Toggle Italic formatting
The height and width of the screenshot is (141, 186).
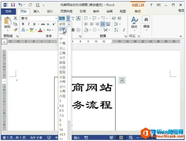[x=29, y=24]
